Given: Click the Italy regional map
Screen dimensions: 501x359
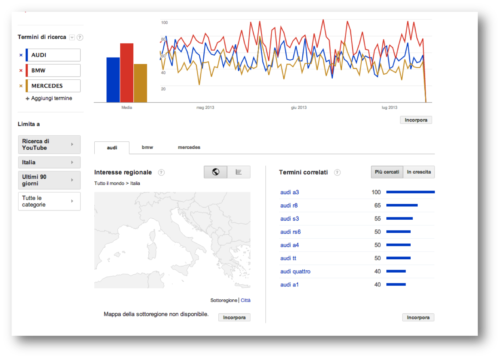Looking at the screenshot, I should pos(172,240).
